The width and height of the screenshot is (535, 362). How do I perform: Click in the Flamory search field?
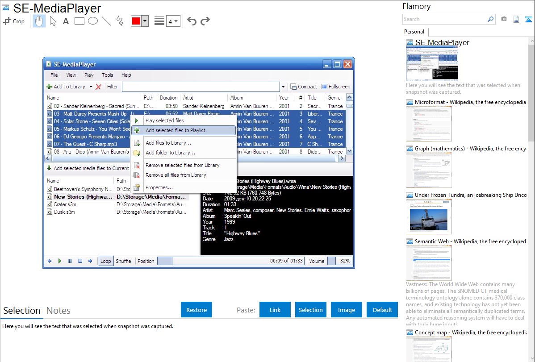point(444,19)
